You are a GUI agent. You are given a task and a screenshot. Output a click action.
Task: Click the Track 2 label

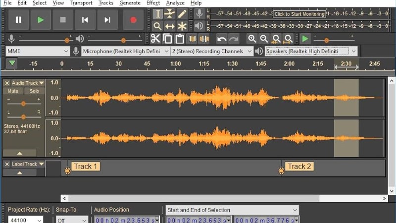point(299,167)
